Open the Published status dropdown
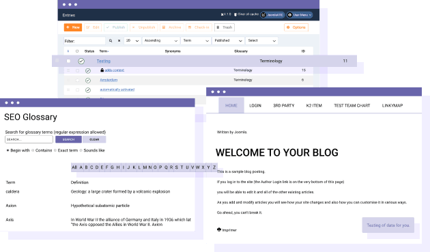 coord(228,40)
